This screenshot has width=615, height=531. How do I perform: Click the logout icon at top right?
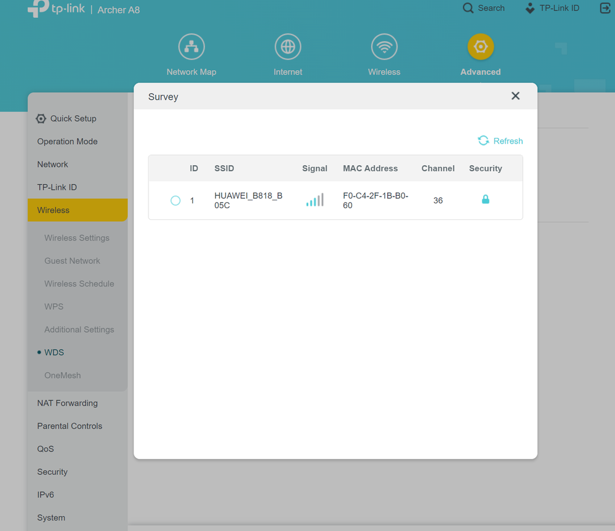(605, 8)
